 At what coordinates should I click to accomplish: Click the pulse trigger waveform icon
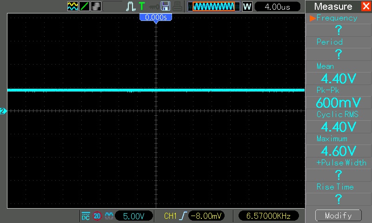131,7
